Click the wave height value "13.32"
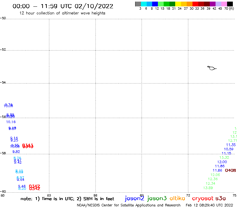The height and width of the screenshot is (208, 237). coord(224,157)
